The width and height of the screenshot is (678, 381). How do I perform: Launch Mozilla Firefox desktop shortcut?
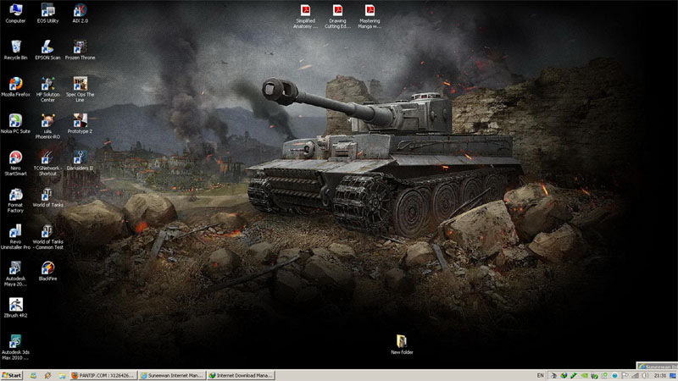[x=15, y=86]
